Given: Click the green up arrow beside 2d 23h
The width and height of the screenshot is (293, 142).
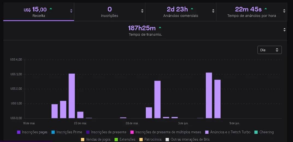Looking at the screenshot, I should [x=192, y=9].
